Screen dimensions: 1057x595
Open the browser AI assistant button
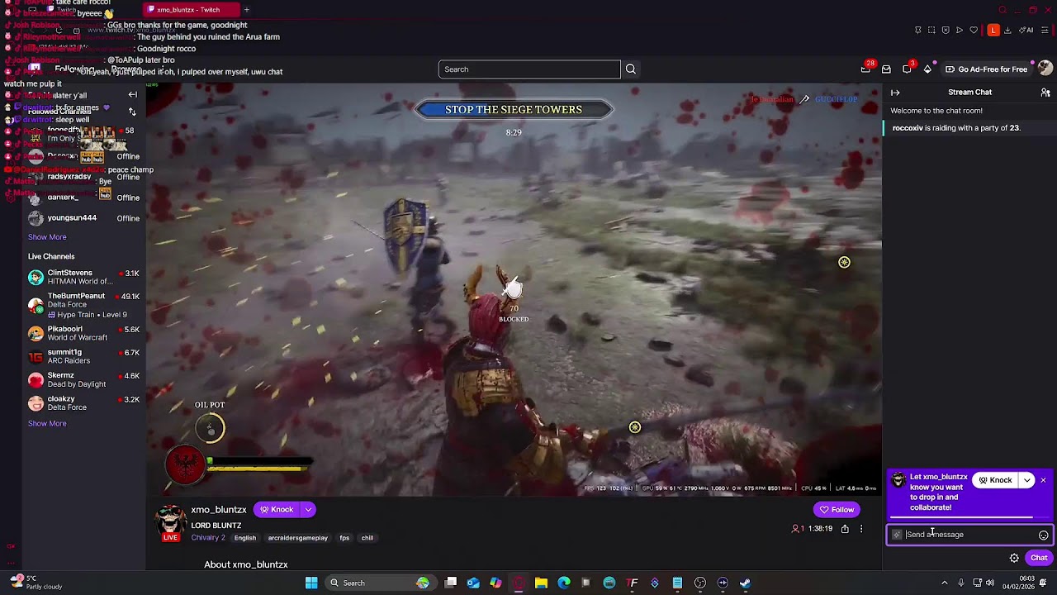1026,31
